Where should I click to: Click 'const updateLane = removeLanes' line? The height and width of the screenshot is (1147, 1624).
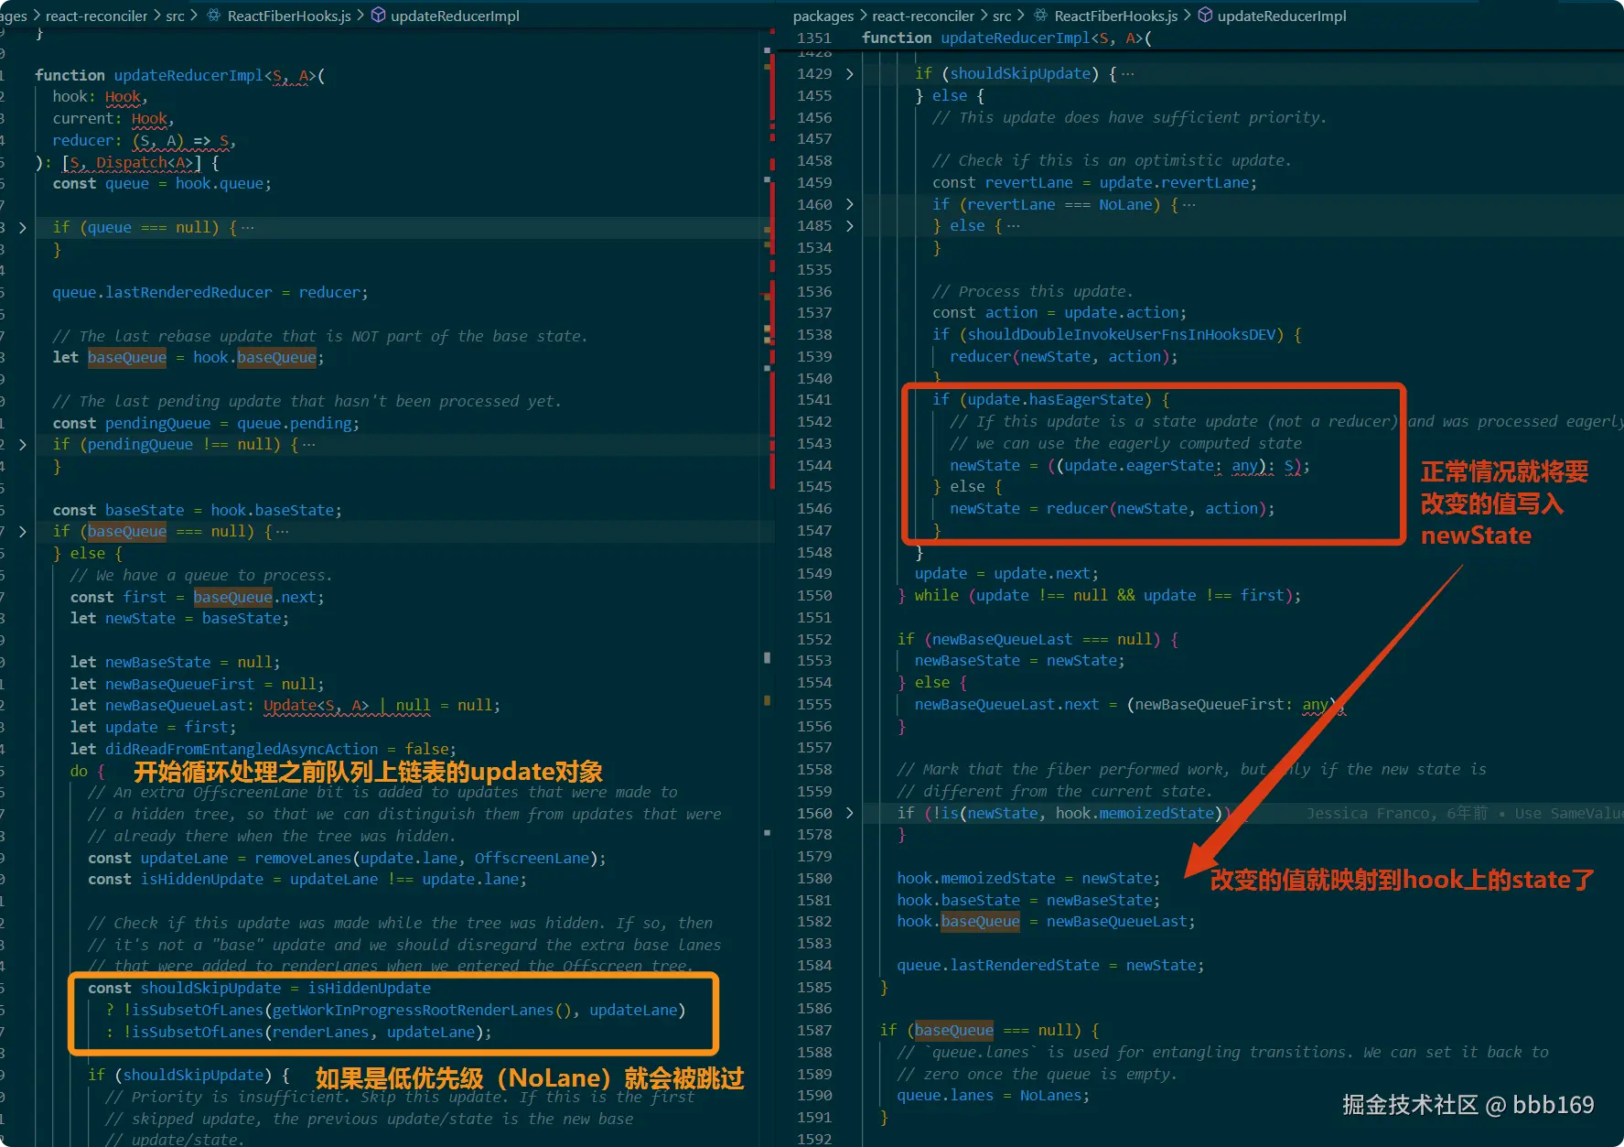(x=347, y=859)
